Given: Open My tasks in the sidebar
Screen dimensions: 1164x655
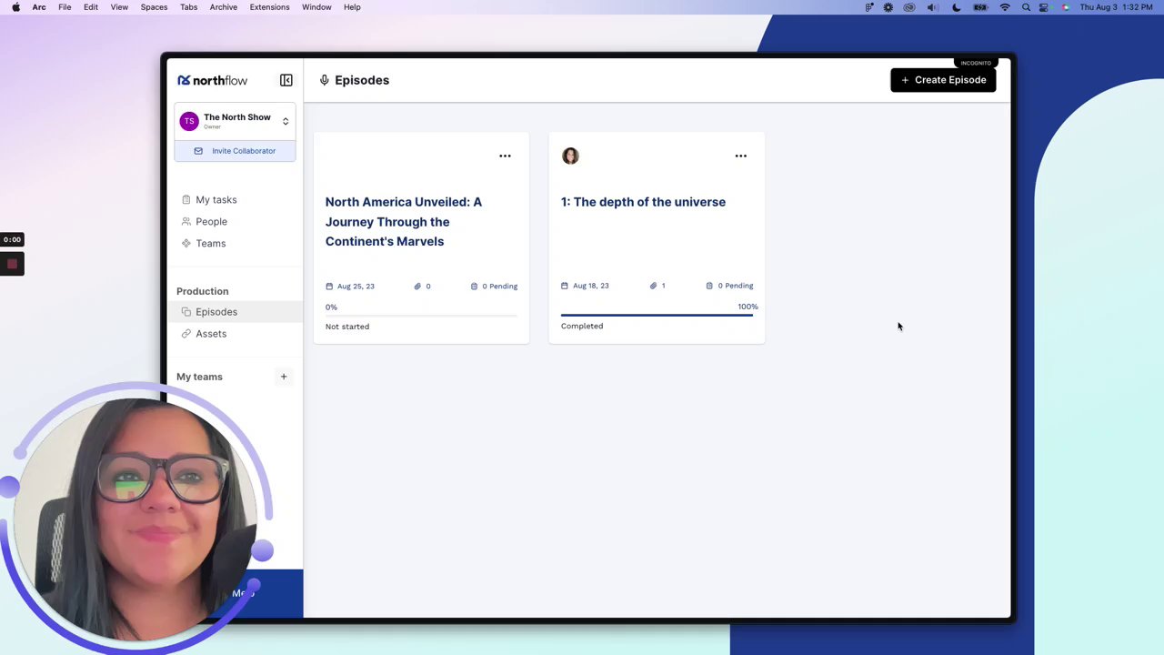Looking at the screenshot, I should pos(216,199).
